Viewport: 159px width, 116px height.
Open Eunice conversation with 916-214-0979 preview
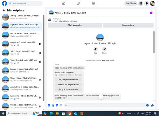coord(21,71)
